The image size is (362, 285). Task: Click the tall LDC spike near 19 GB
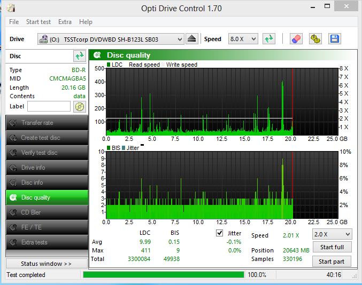282,108
